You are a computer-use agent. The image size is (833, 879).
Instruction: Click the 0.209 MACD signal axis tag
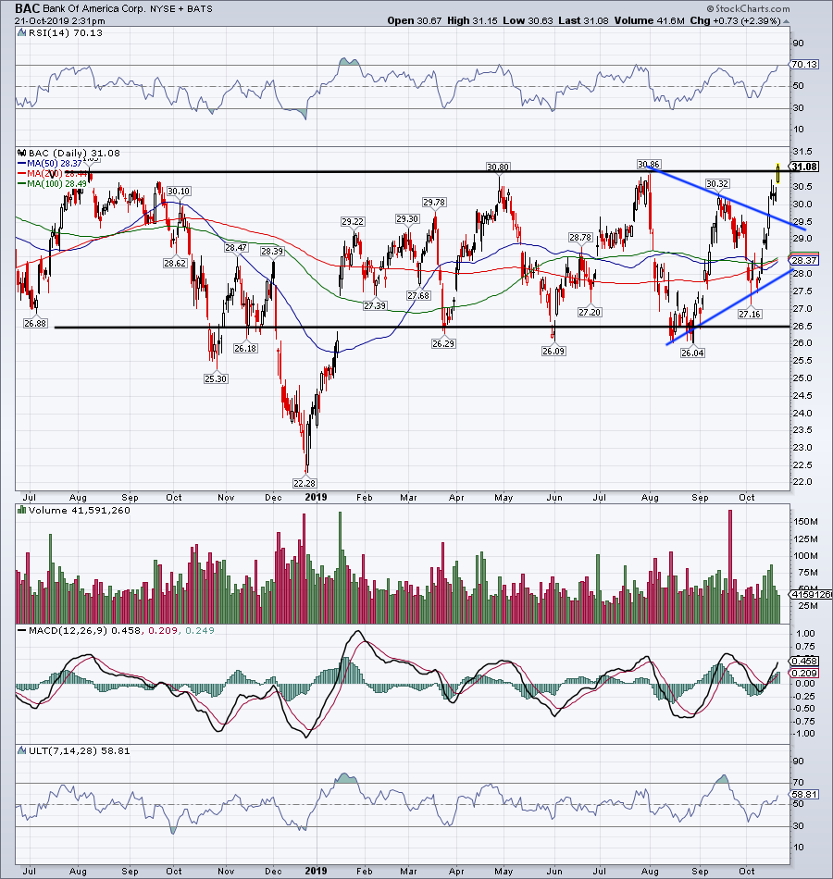pos(804,674)
